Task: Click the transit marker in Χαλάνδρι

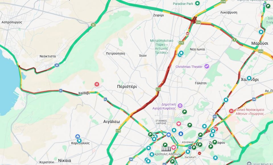Action: [x=249, y=78]
